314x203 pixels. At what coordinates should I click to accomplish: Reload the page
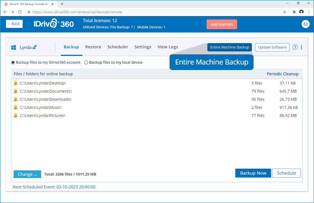(x=20, y=12)
